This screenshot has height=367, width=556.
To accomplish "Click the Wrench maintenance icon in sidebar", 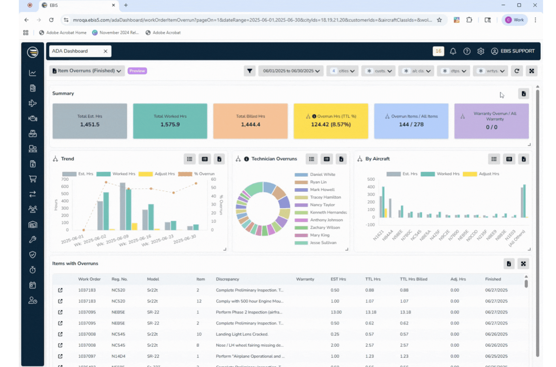I will 32,239.
